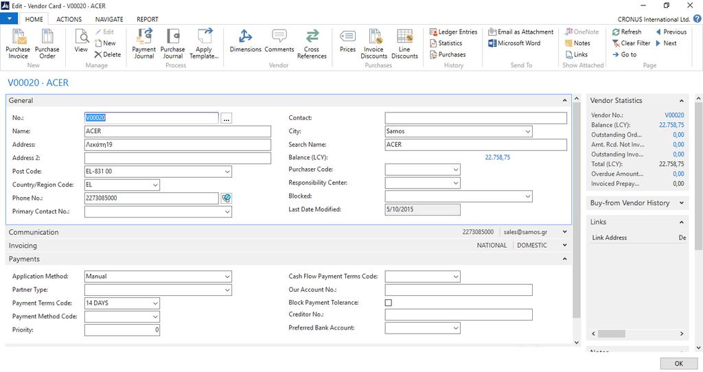Image resolution: width=703 pixels, height=372 pixels.
Task: Clear Filter on the page
Action: tap(632, 43)
